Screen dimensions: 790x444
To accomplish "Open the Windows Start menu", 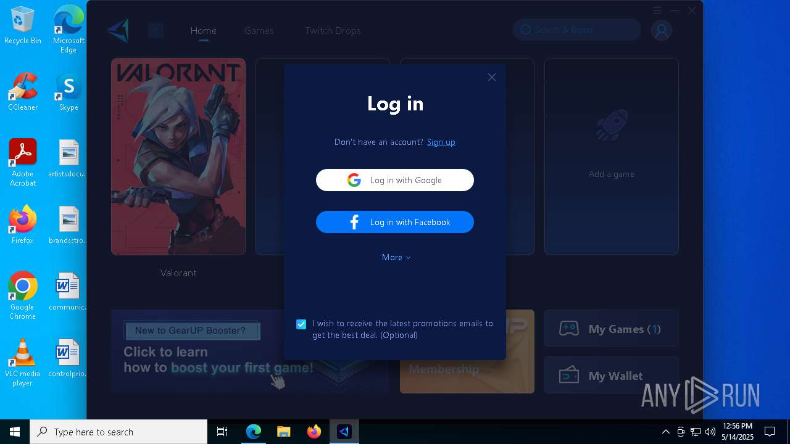I will click(x=15, y=432).
